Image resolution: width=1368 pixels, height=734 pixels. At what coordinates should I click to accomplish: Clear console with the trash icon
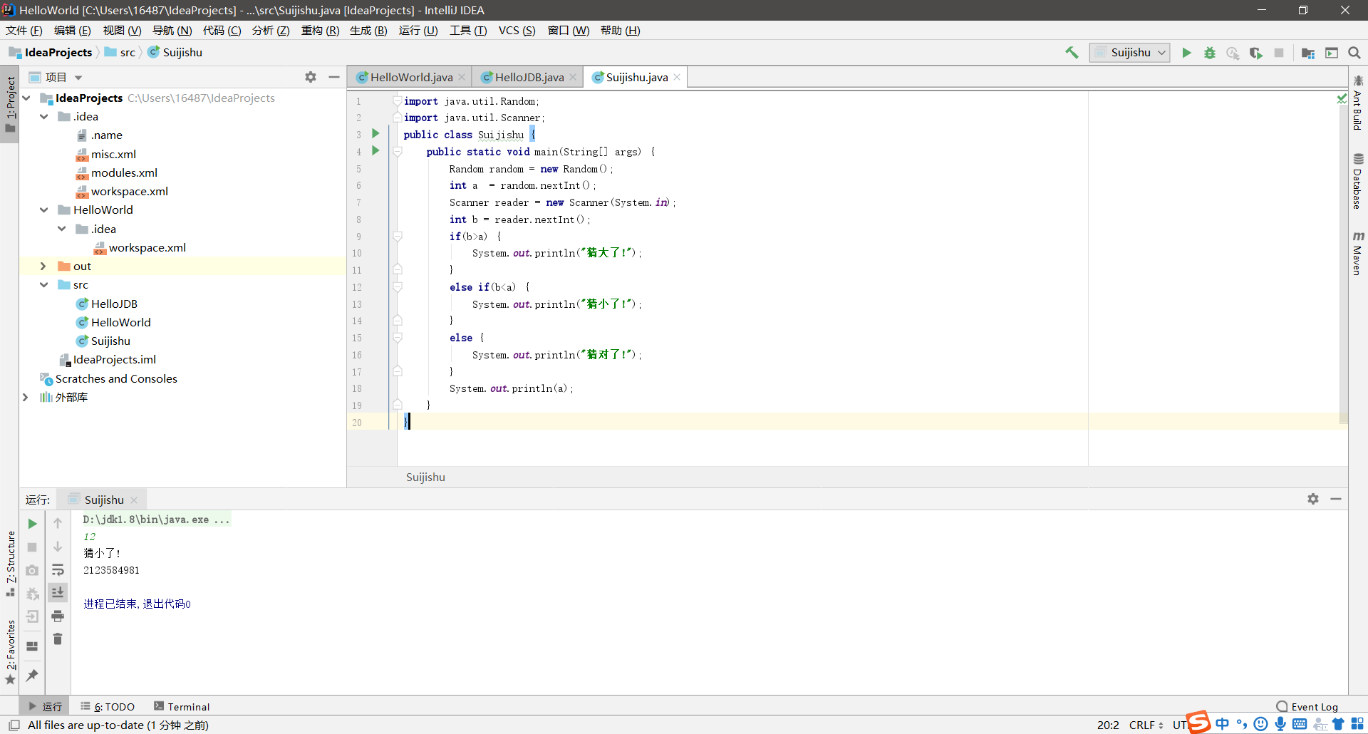pyautogui.click(x=58, y=639)
